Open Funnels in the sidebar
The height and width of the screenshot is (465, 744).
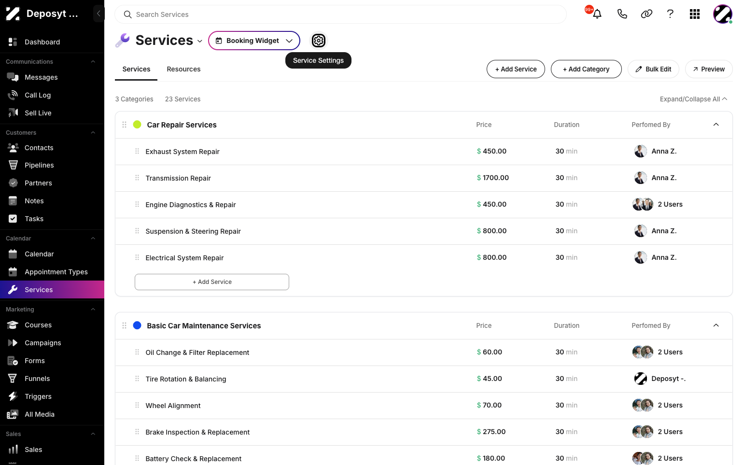[52, 379]
